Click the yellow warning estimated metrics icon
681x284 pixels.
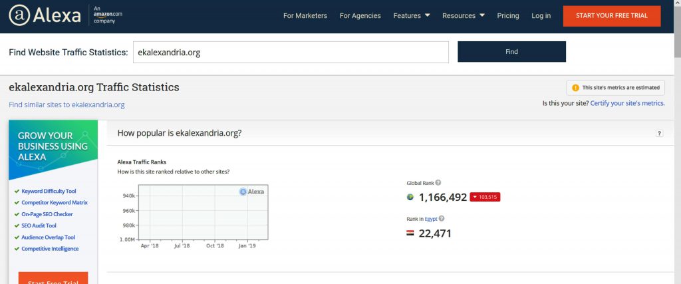coord(575,88)
